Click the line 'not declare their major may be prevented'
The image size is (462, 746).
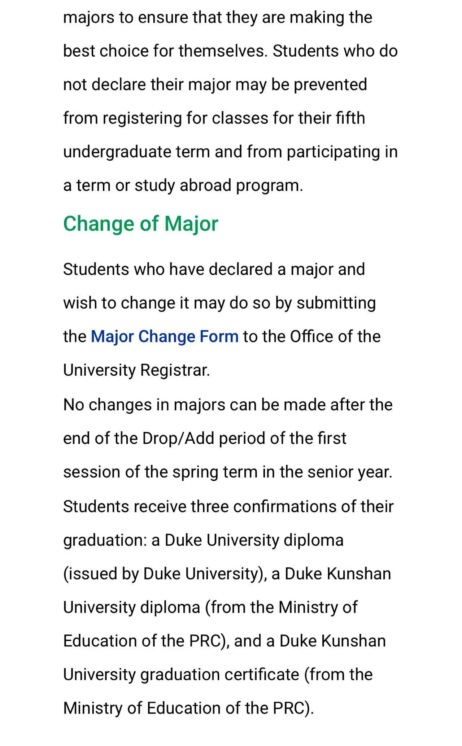coord(215,85)
